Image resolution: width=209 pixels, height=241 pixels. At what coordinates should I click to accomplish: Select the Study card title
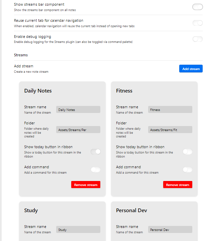coord(31,210)
